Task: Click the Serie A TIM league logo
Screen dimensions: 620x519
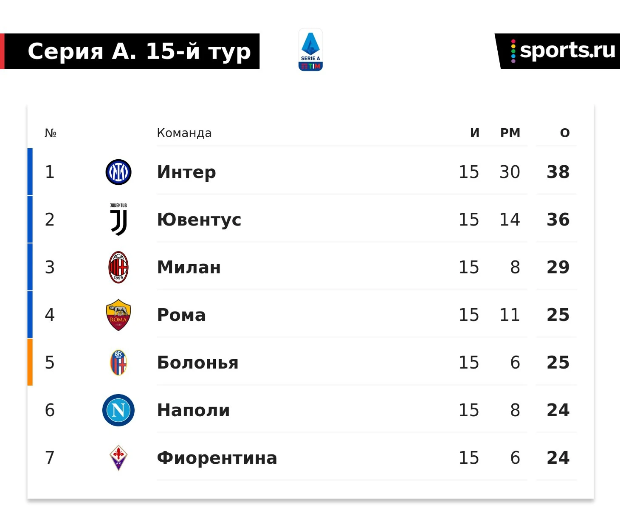Action: click(310, 50)
